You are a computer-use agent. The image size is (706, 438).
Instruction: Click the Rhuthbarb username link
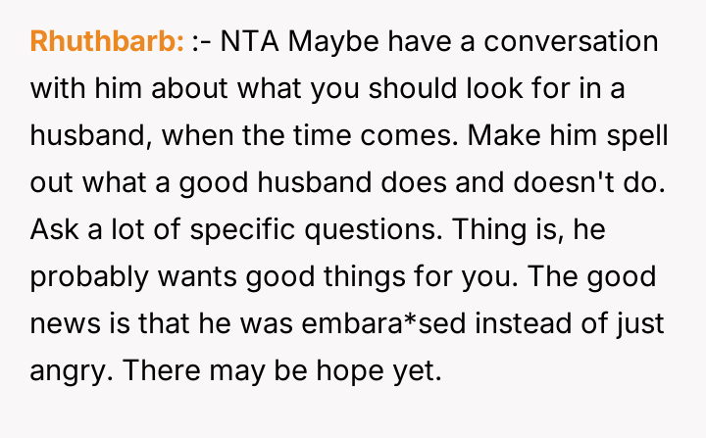coord(107,42)
